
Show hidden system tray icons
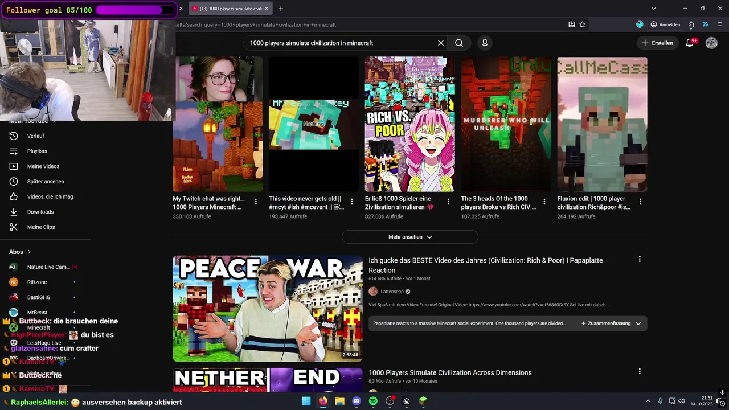[648, 401]
